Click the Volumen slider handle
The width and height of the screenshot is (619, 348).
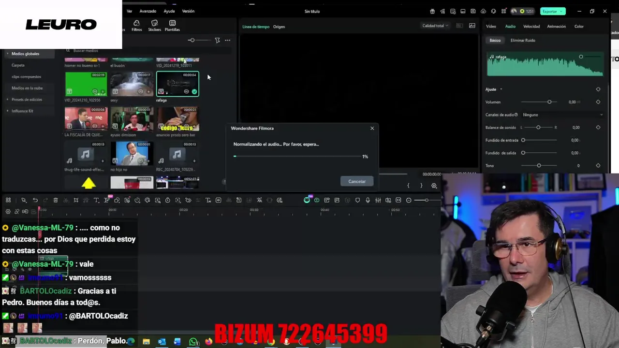tap(549, 102)
